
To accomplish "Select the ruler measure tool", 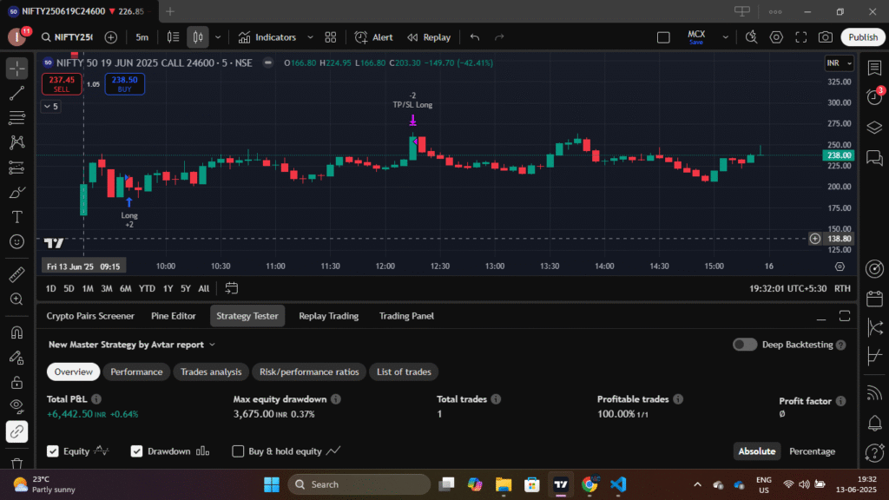I will (x=17, y=274).
